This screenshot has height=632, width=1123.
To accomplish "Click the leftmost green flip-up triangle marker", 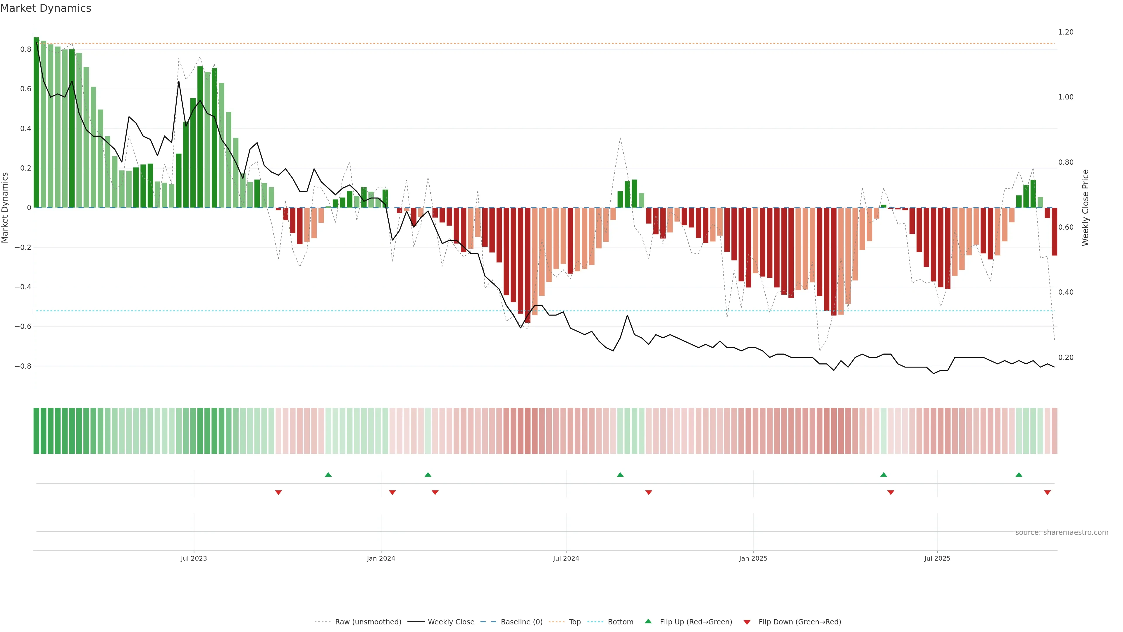I will click(x=328, y=475).
